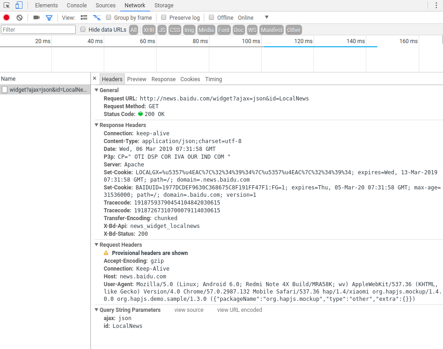Click the capture screenshots camera icon

(x=37, y=17)
